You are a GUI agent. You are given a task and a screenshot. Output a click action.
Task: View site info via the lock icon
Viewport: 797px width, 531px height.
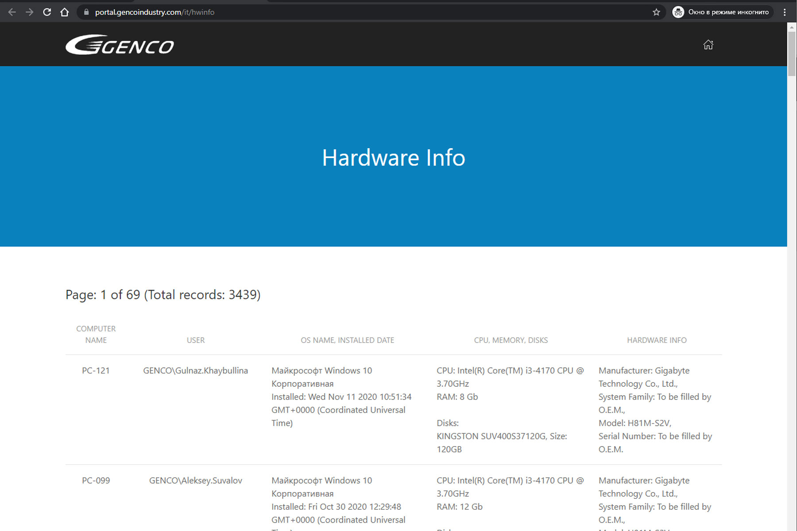[x=86, y=12]
